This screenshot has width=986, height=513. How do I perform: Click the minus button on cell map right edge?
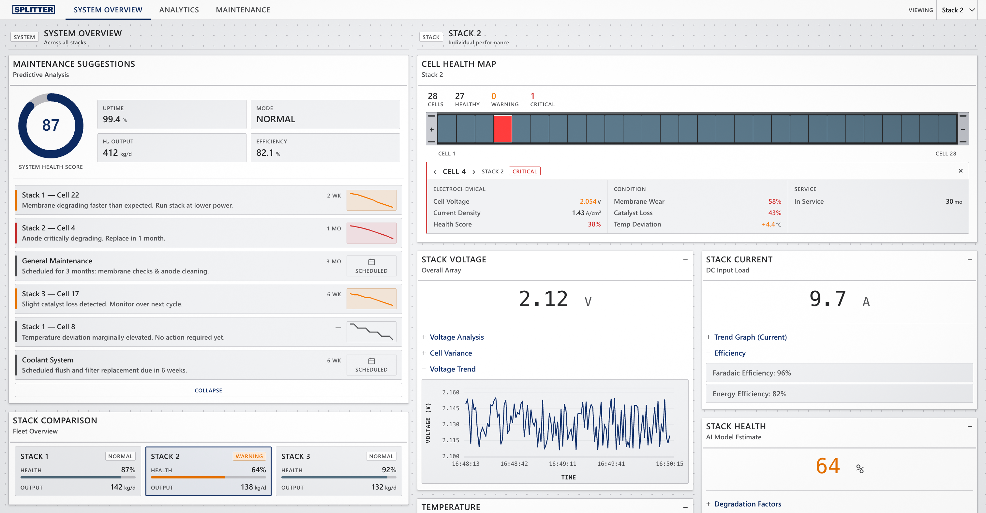coord(963,129)
